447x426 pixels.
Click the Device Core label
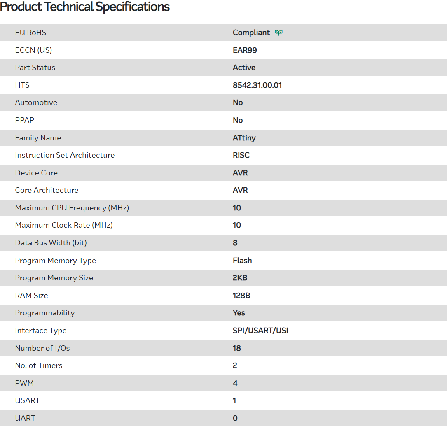pyautogui.click(x=36, y=173)
